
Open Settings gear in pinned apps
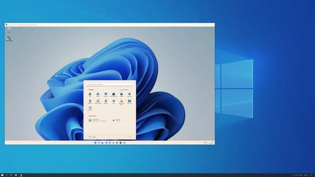point(130,94)
